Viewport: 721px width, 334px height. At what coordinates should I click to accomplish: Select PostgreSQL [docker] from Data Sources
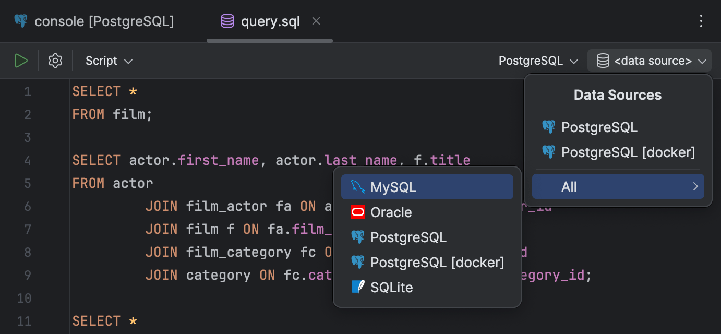pos(628,152)
